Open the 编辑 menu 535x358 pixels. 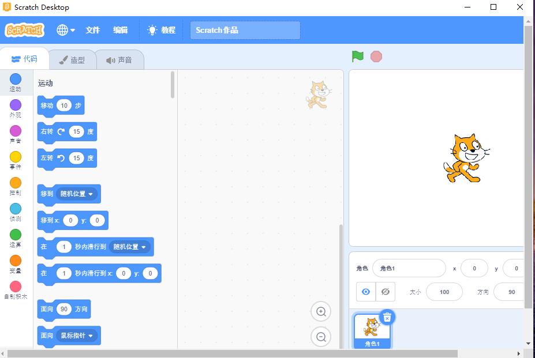120,30
